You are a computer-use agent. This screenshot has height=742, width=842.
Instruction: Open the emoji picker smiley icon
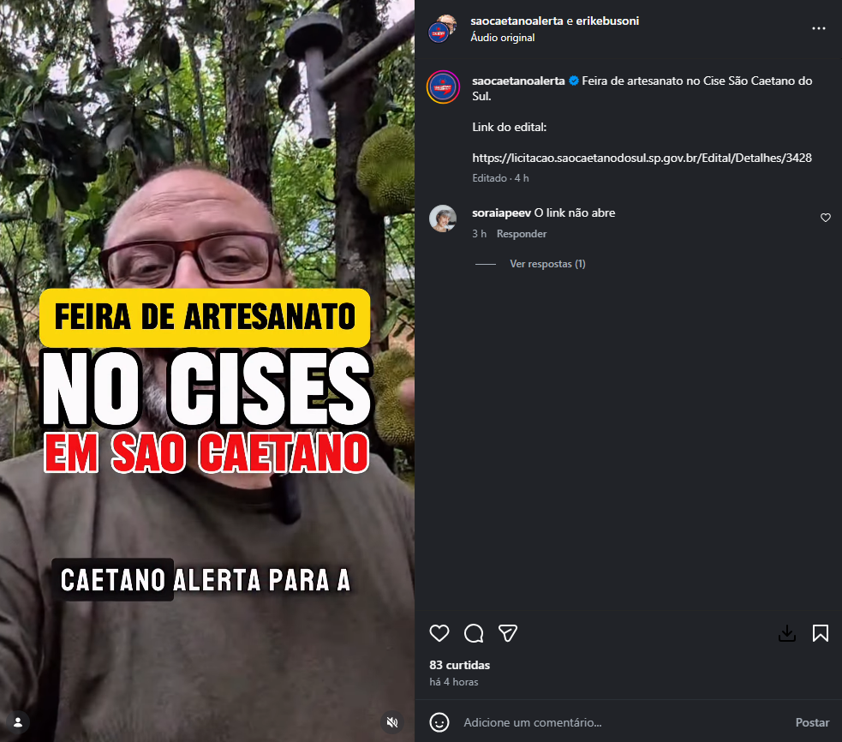[439, 722]
